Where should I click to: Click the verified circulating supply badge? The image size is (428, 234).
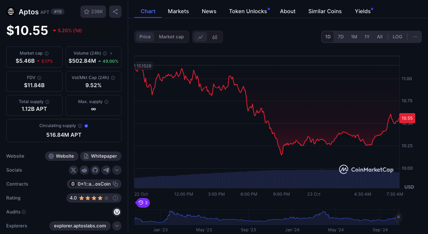click(x=86, y=126)
